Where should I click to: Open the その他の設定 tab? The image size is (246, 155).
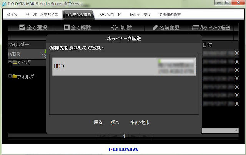point(170,15)
